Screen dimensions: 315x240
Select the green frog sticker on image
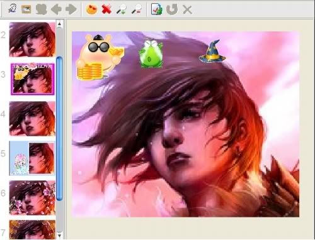tap(151, 54)
